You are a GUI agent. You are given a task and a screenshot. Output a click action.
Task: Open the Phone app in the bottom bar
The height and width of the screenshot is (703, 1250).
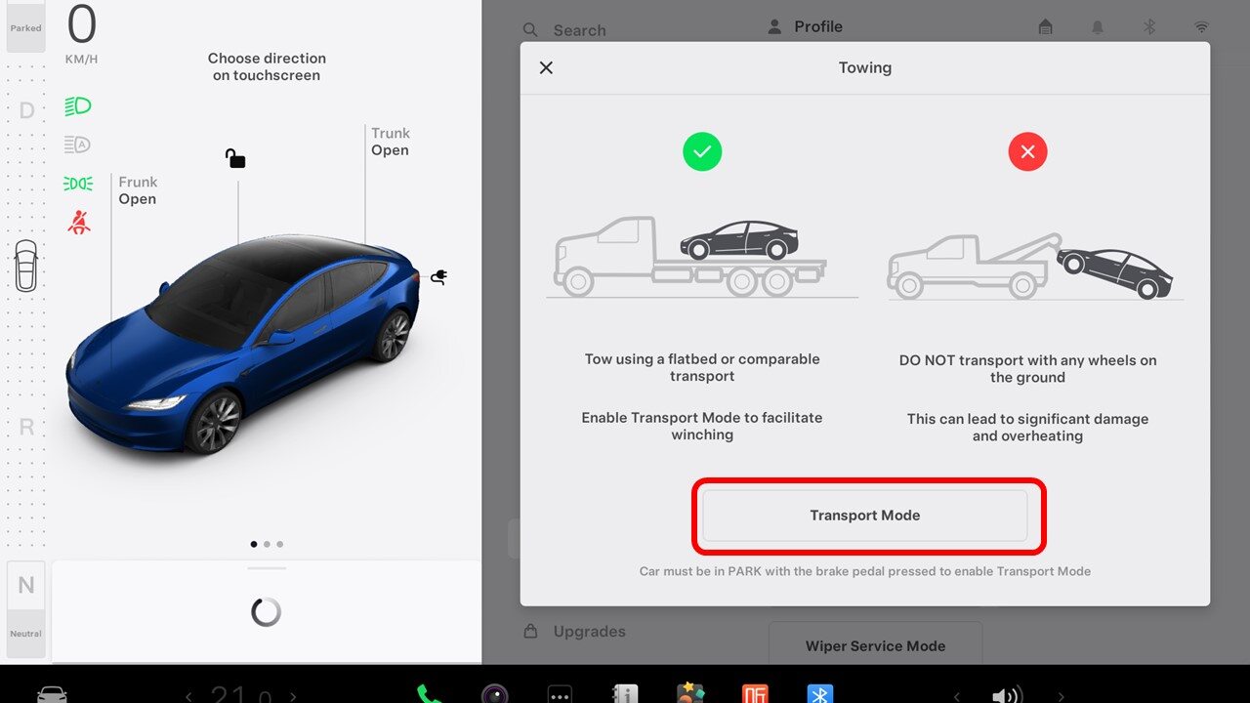coord(428,693)
